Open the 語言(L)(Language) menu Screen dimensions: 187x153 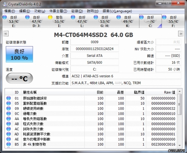tap(117, 11)
